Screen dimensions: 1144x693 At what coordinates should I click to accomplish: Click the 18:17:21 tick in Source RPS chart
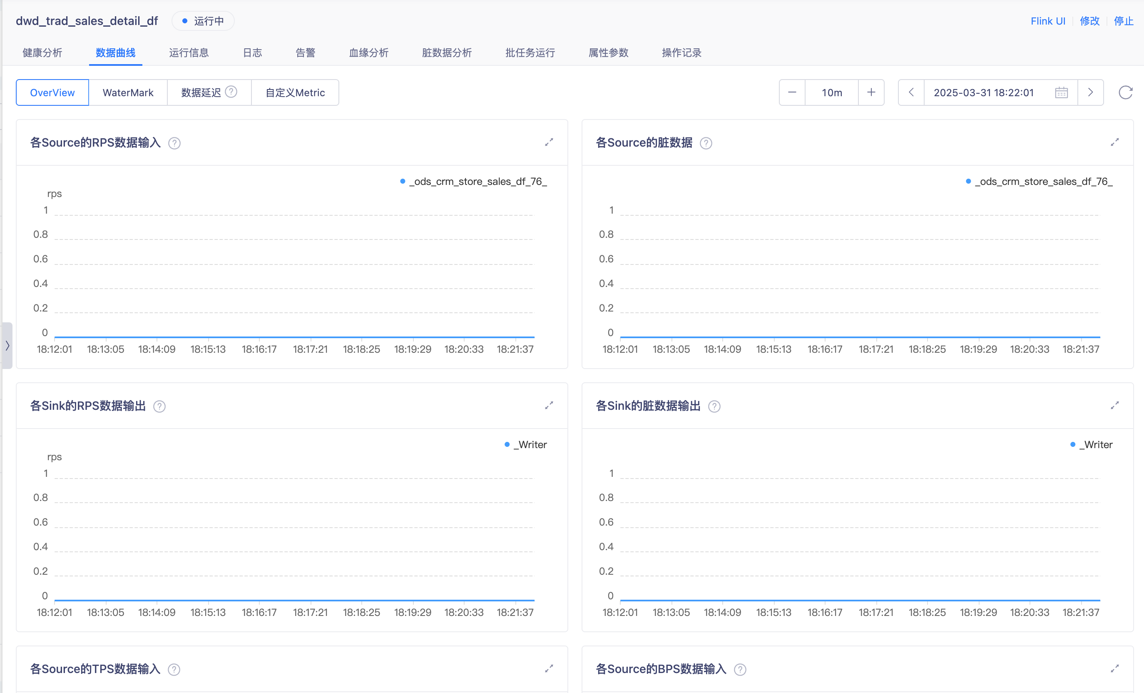[x=310, y=349]
